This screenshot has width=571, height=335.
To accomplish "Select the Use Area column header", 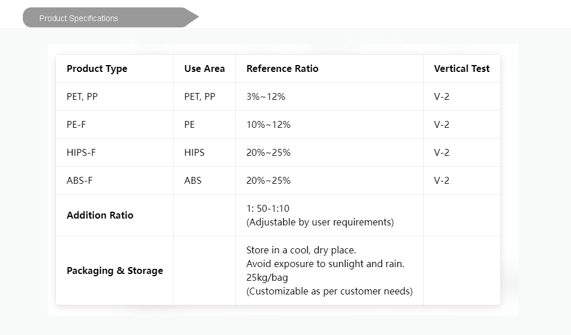I will coord(204,68).
